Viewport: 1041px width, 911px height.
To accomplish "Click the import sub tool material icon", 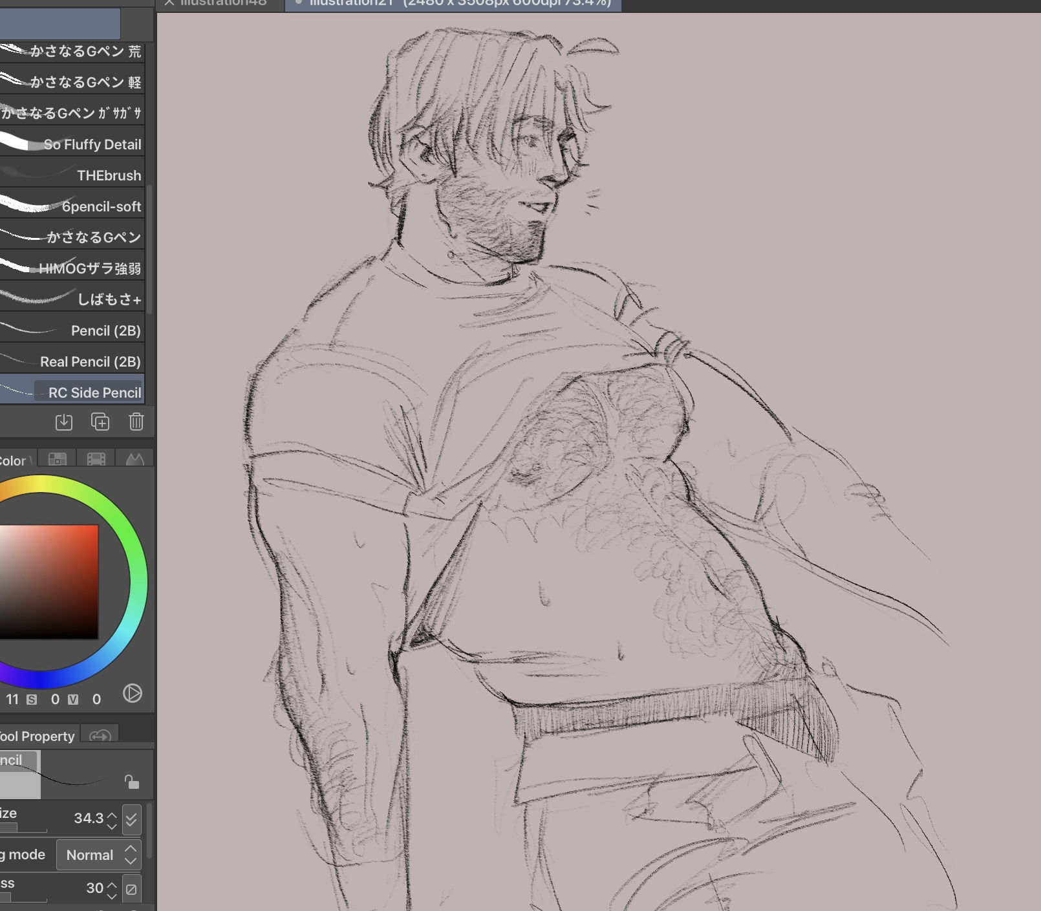I will coord(63,422).
